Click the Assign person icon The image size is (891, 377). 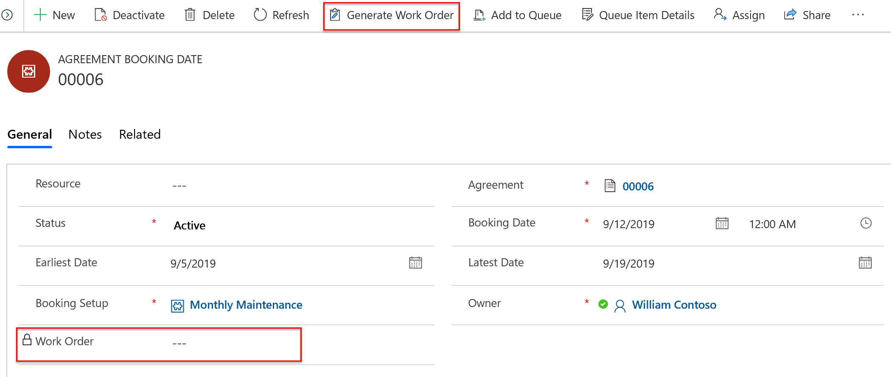pos(720,15)
